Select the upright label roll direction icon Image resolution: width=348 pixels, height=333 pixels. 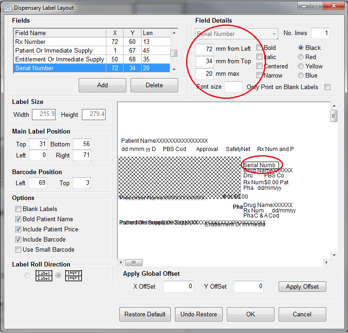pos(44,276)
